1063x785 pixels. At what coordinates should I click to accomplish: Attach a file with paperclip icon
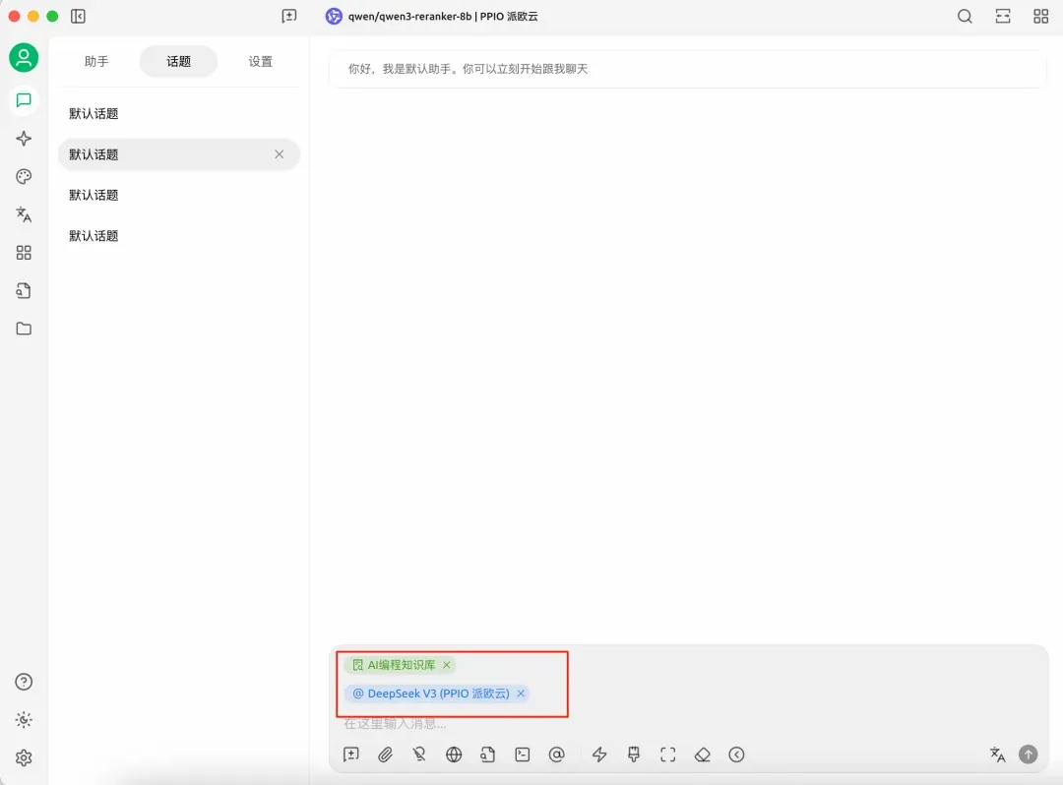click(385, 755)
